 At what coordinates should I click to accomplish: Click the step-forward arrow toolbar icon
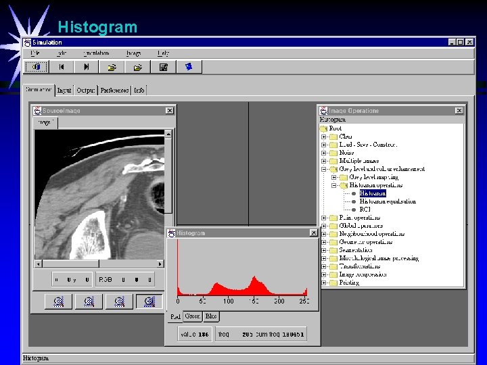tap(87, 67)
